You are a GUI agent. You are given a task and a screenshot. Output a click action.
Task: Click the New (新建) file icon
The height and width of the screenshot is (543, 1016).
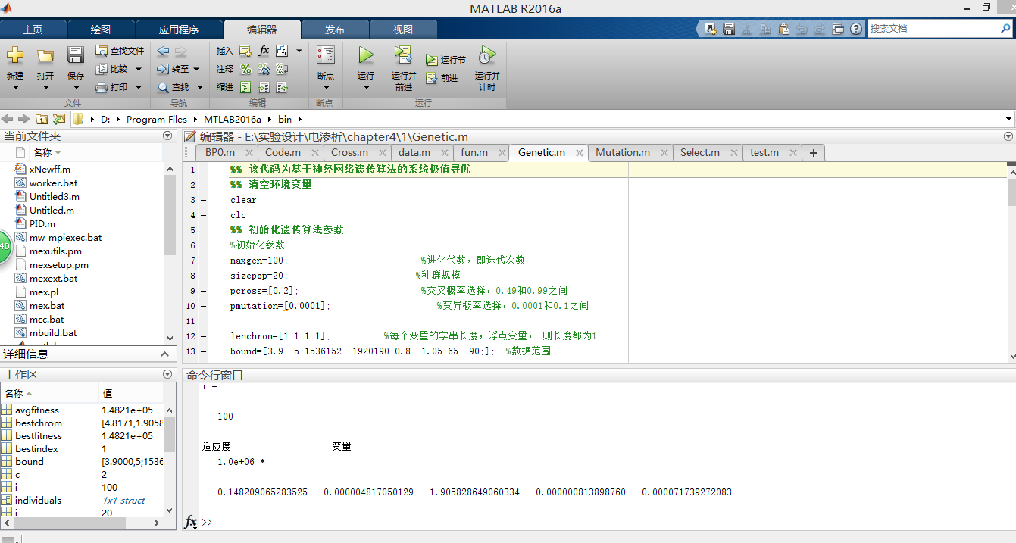click(15, 55)
